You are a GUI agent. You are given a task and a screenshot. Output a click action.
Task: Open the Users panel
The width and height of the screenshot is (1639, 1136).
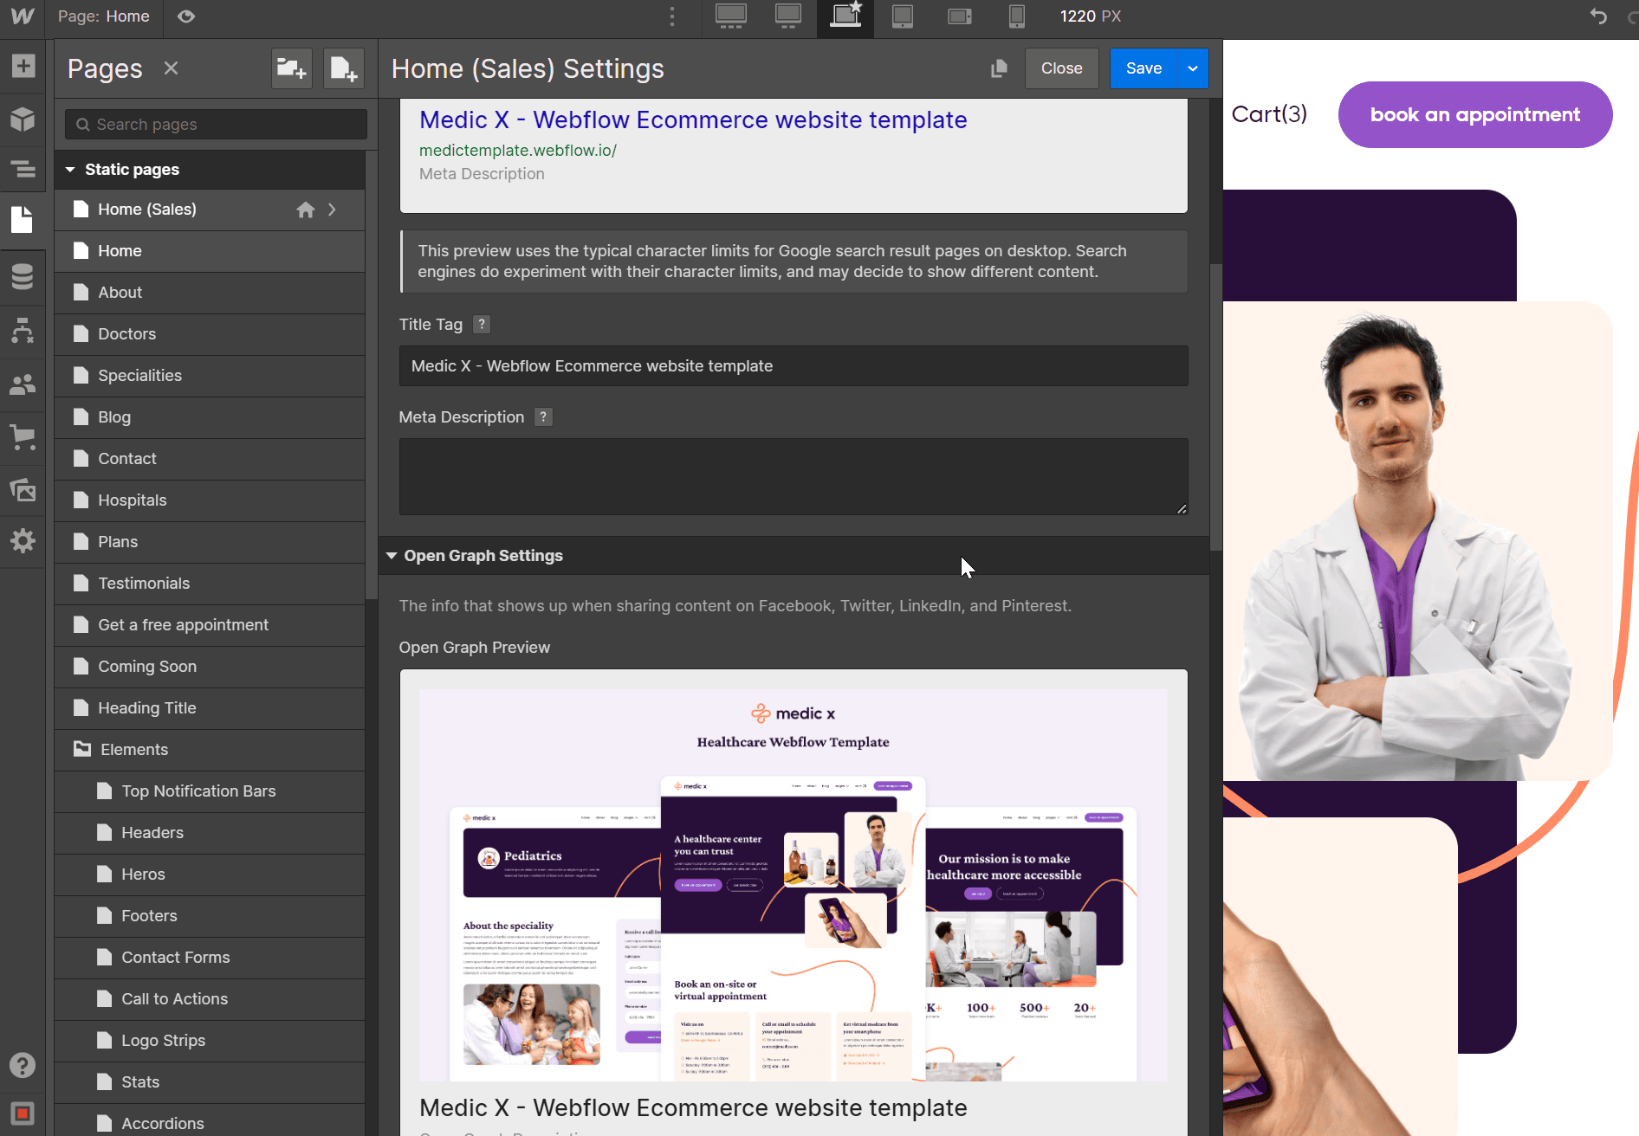click(23, 384)
